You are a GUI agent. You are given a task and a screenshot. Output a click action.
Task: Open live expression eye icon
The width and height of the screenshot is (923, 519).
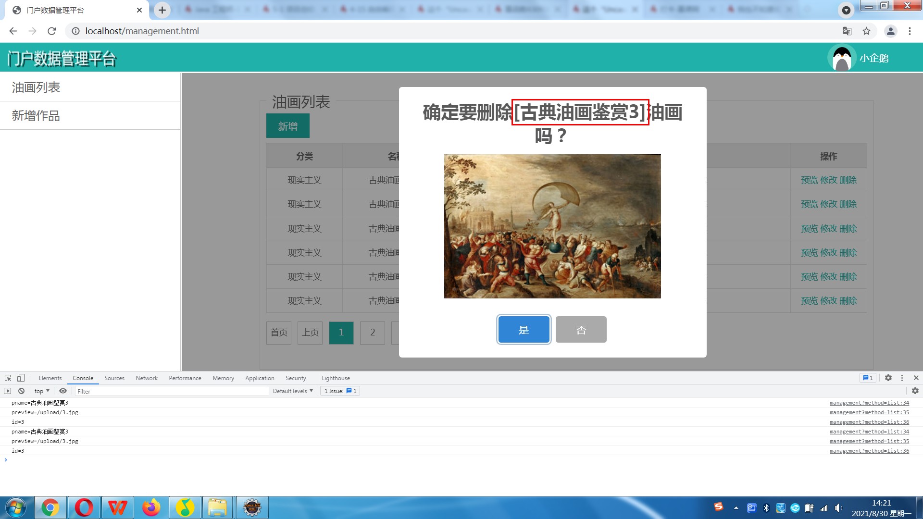click(63, 391)
